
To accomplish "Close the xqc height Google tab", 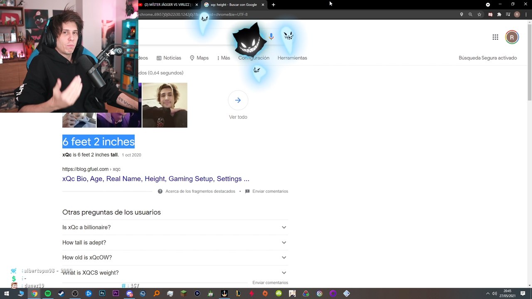I will 263,5.
